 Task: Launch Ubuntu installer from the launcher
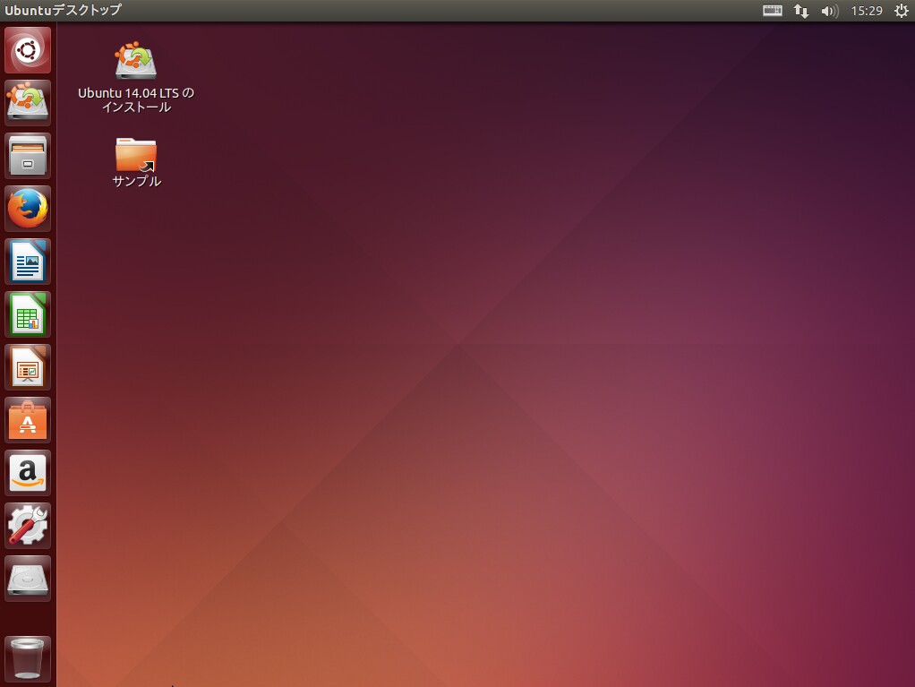[x=28, y=103]
